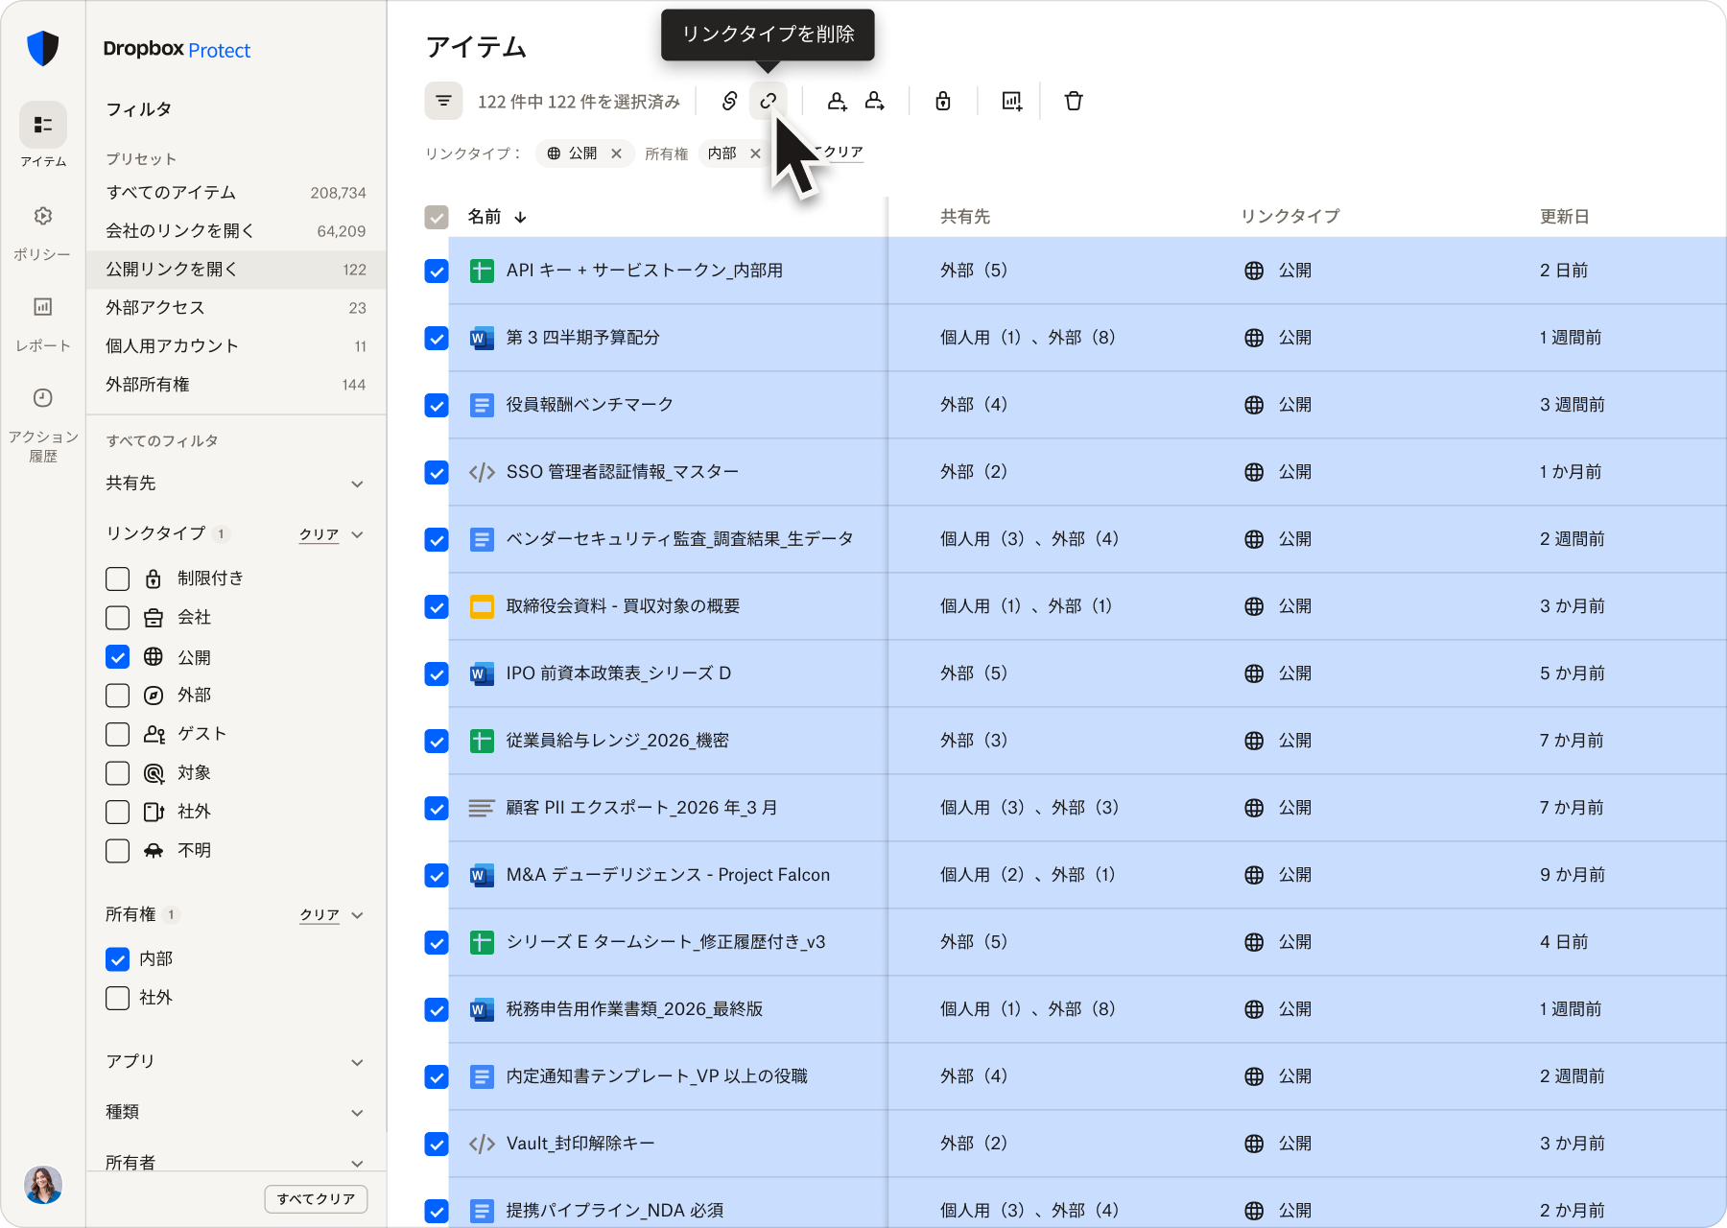Open the アクション履歴 sidebar section
Screen dimensions: 1727x1228
coord(43,425)
